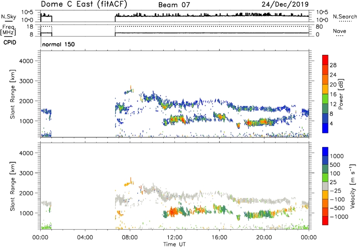Viewport: 357px width, 247px height.
Task: Click 'Slant Range [km]' label of the power panel
Action: tap(12, 95)
